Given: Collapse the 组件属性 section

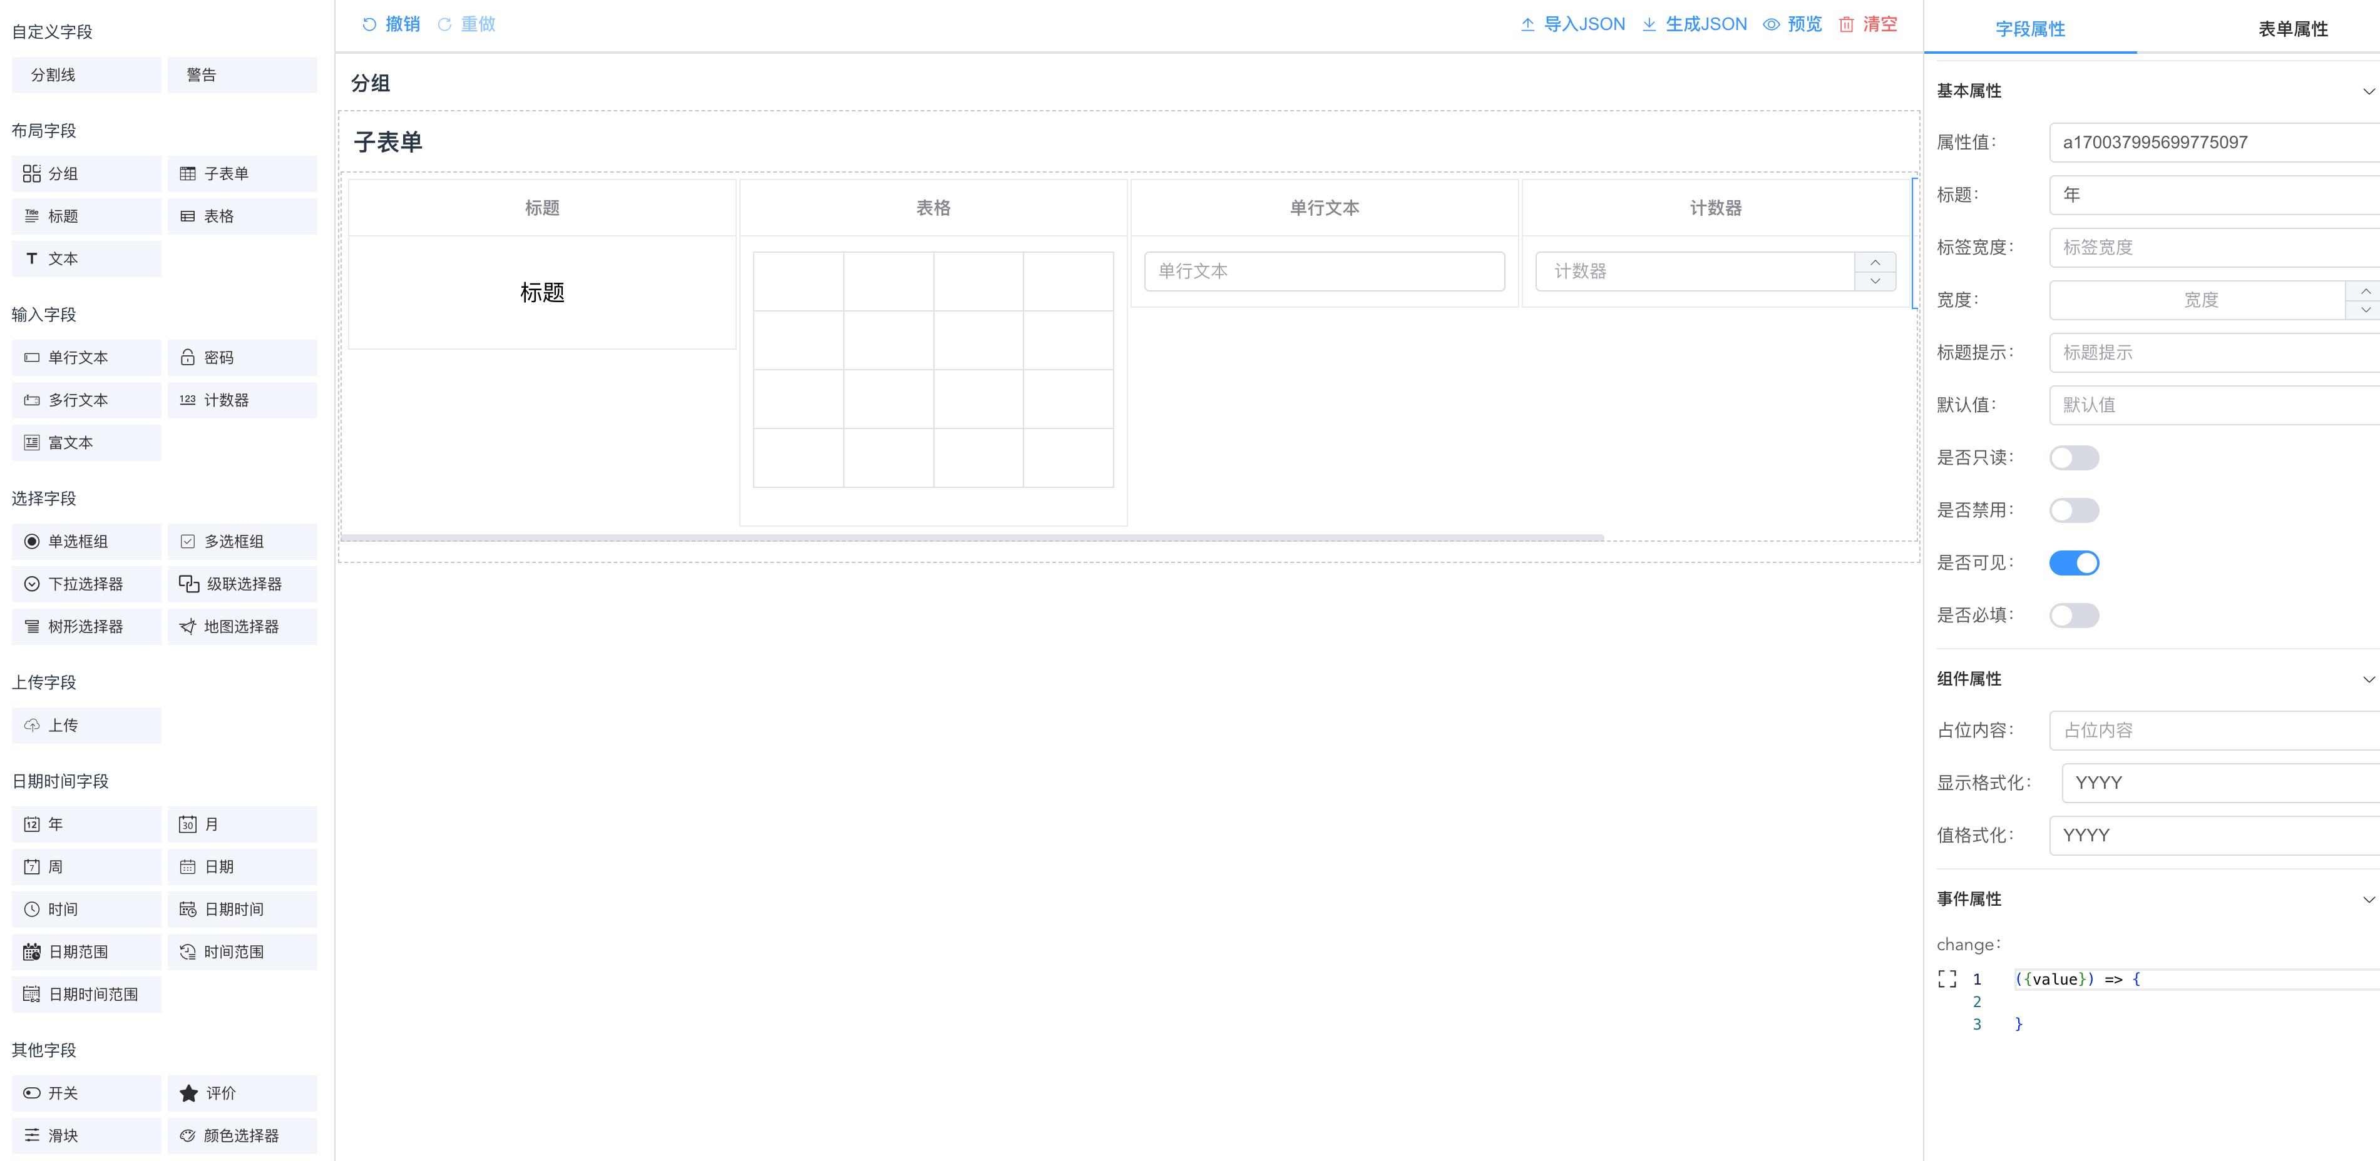Looking at the screenshot, I should (x=2368, y=678).
